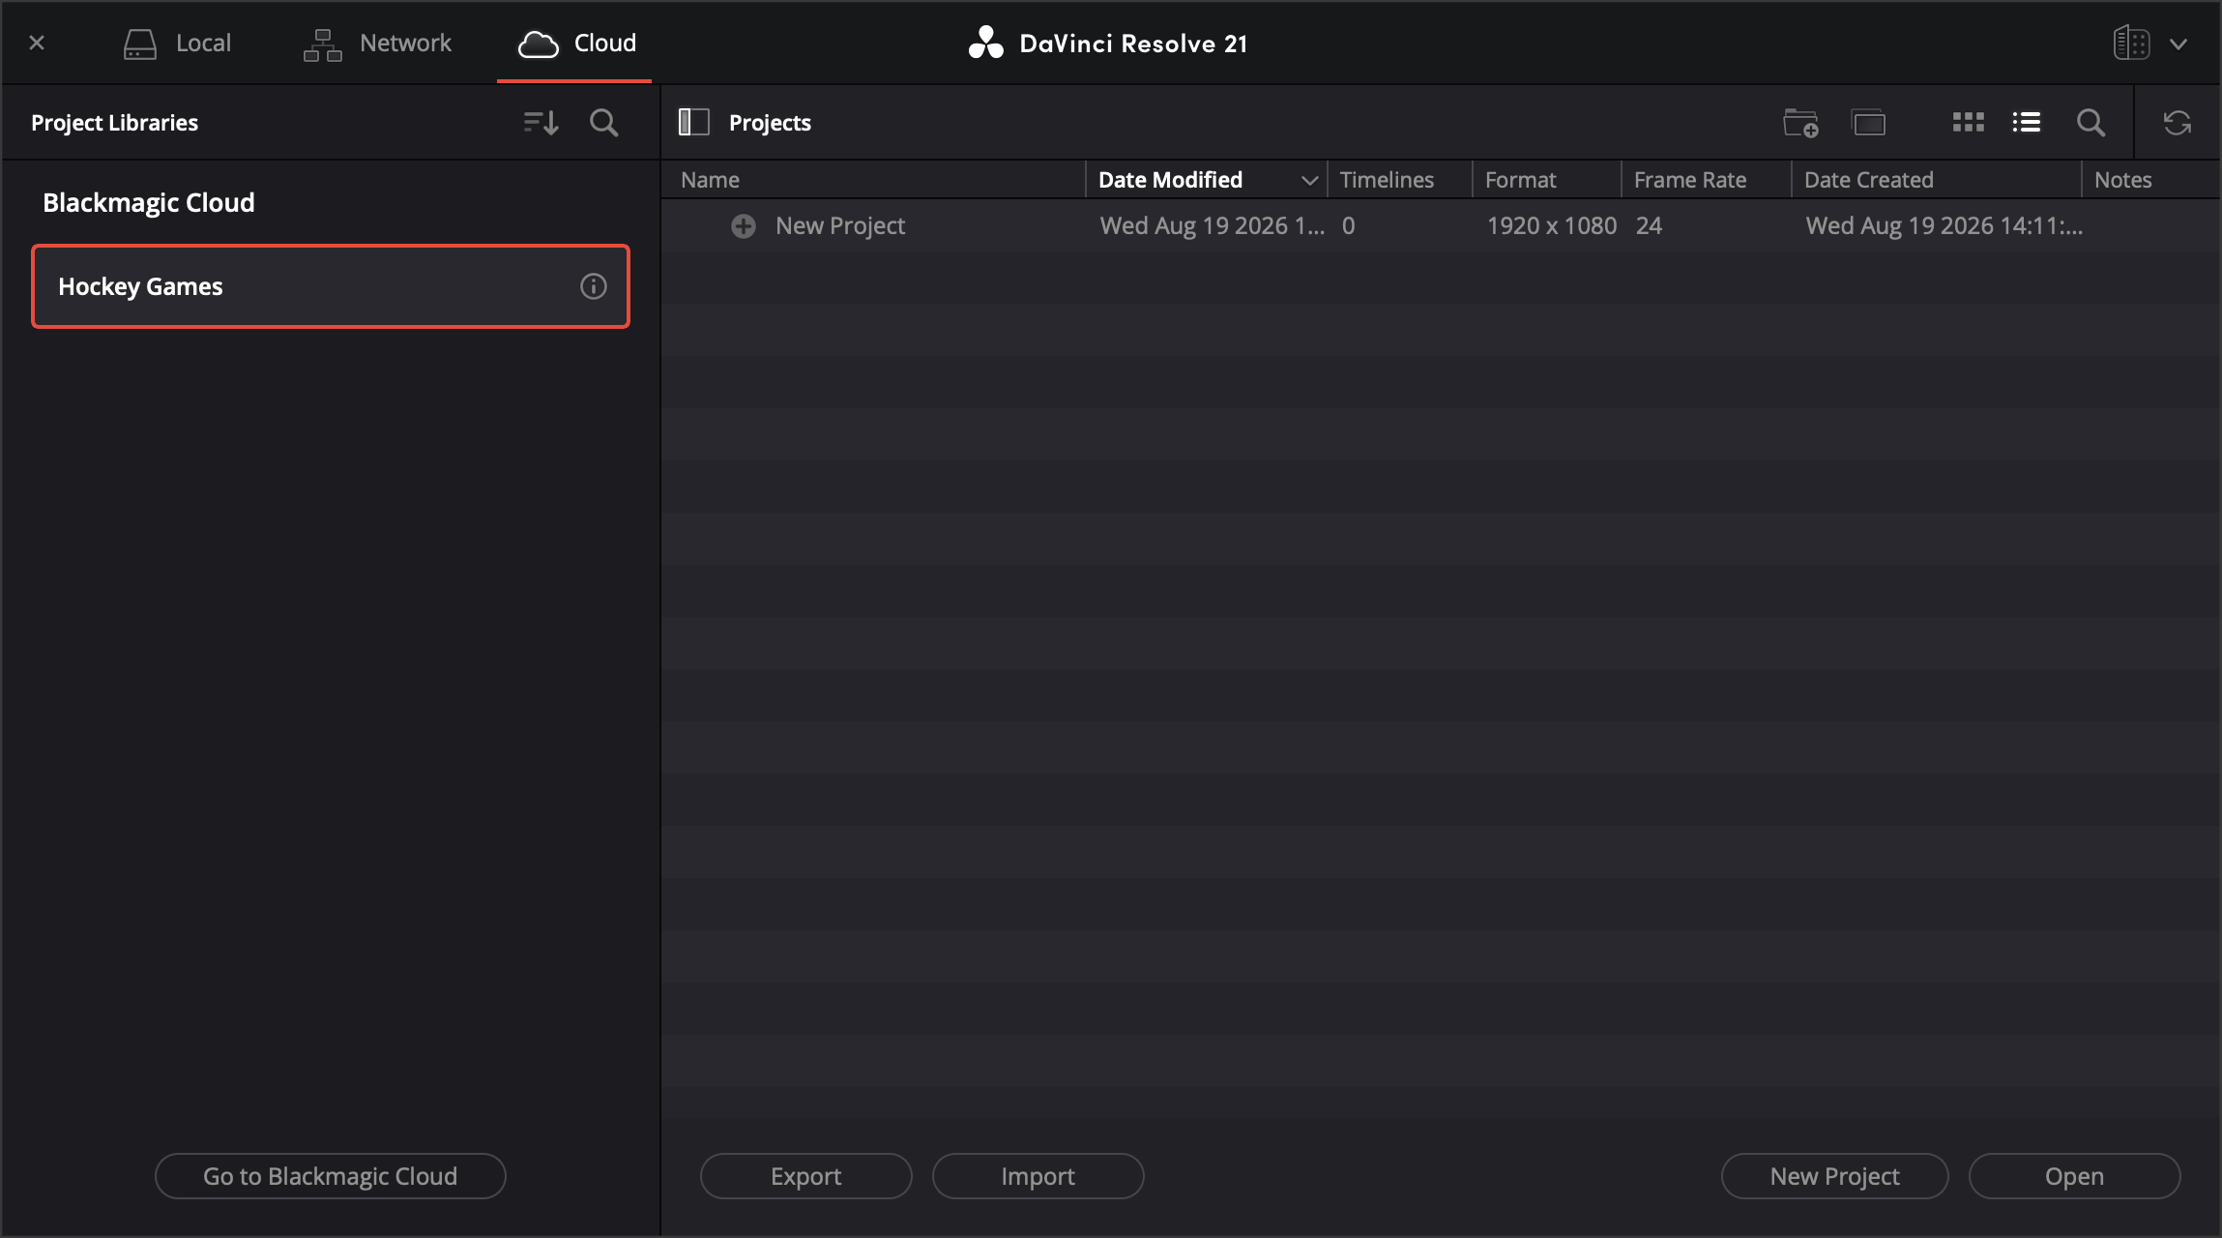Image resolution: width=2222 pixels, height=1238 pixels.
Task: Open the workspace layout icon at top right
Action: tap(2131, 43)
